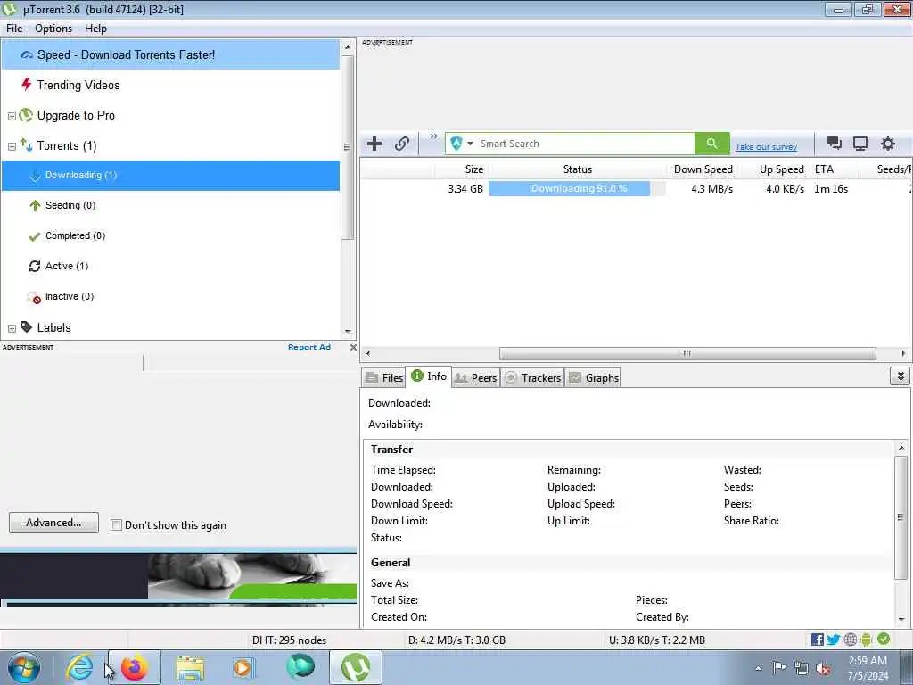
Task: Click the Report Ad link
Action: click(x=309, y=347)
